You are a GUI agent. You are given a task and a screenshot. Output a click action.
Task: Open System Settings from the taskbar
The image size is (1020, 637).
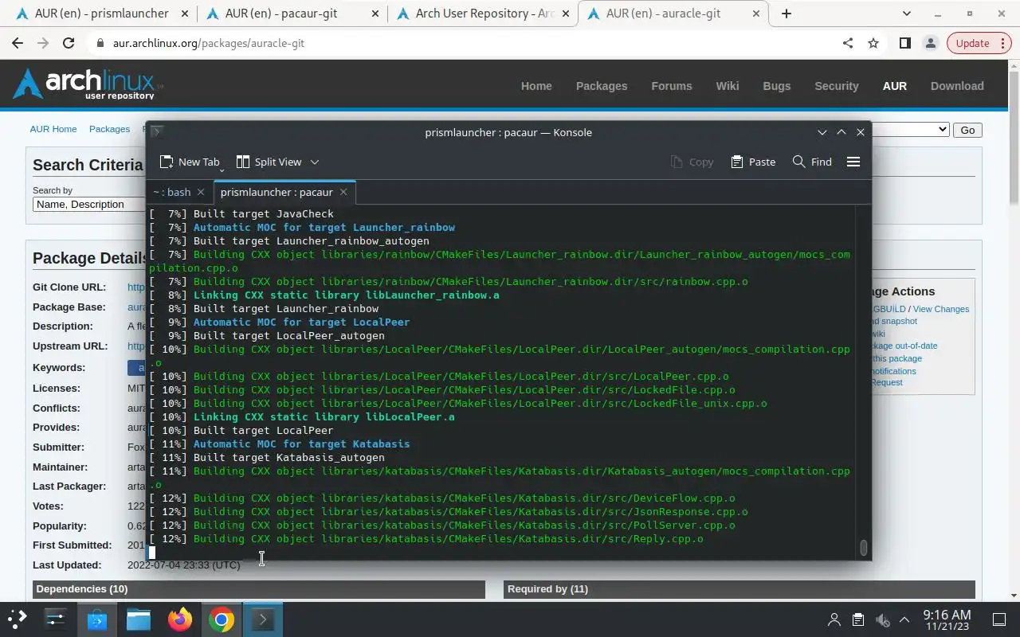coord(56,619)
